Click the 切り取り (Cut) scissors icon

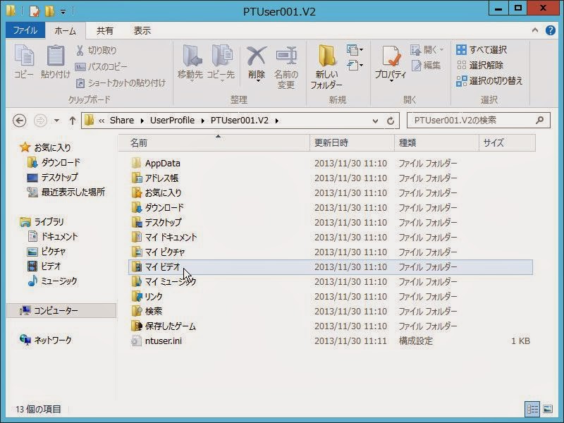[x=80, y=50]
